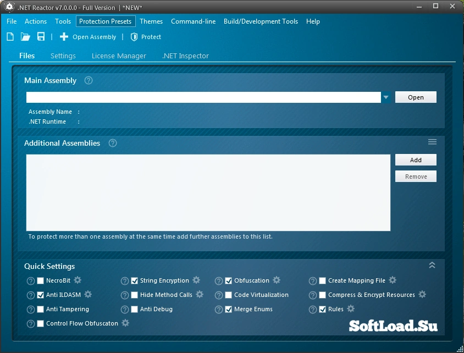Open Hide Method Calls settings gear
This screenshot has width=464, height=353.
point(200,294)
